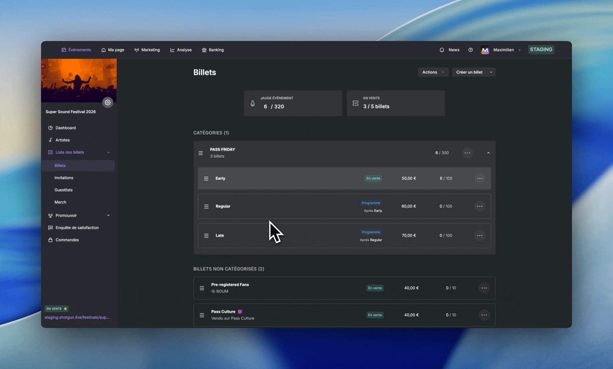
Task: Click the Commandes bag icon in sidebar
Action: tap(50, 240)
